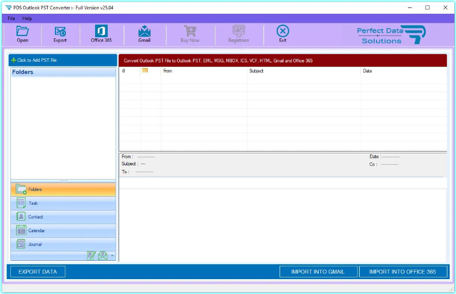Switch to the Task pane
The image size is (456, 294).
tap(64, 203)
